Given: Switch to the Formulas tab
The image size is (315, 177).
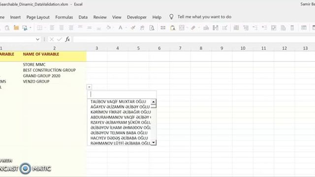Looking at the screenshot, I should 64,17.
